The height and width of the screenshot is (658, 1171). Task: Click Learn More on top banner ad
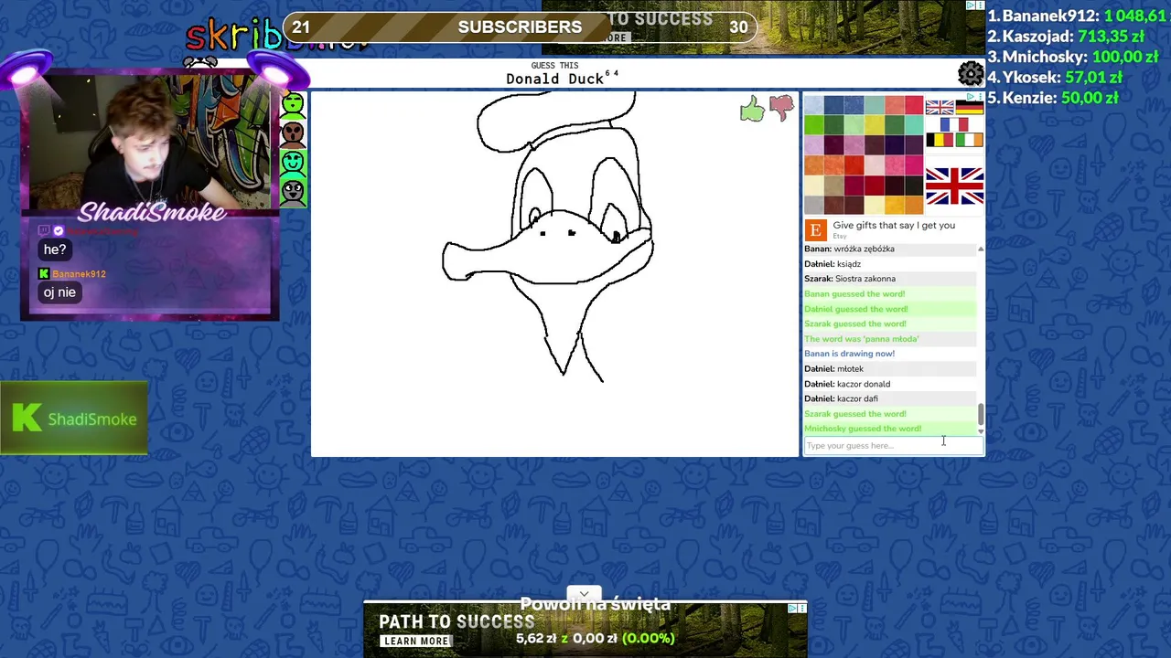(615, 38)
